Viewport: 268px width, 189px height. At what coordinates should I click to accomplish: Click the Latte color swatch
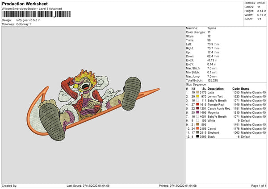coord(197,92)
